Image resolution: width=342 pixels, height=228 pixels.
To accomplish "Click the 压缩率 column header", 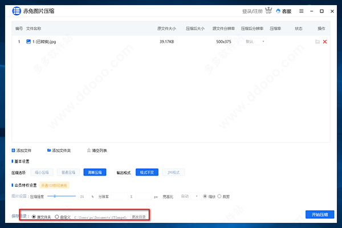I will 275,28.
